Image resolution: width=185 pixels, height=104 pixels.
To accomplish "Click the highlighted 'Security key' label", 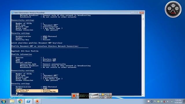I will [22, 90].
